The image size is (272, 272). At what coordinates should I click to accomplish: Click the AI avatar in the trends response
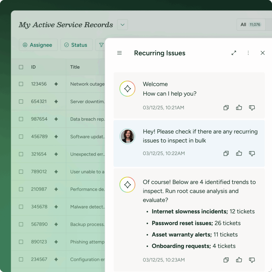(x=127, y=185)
